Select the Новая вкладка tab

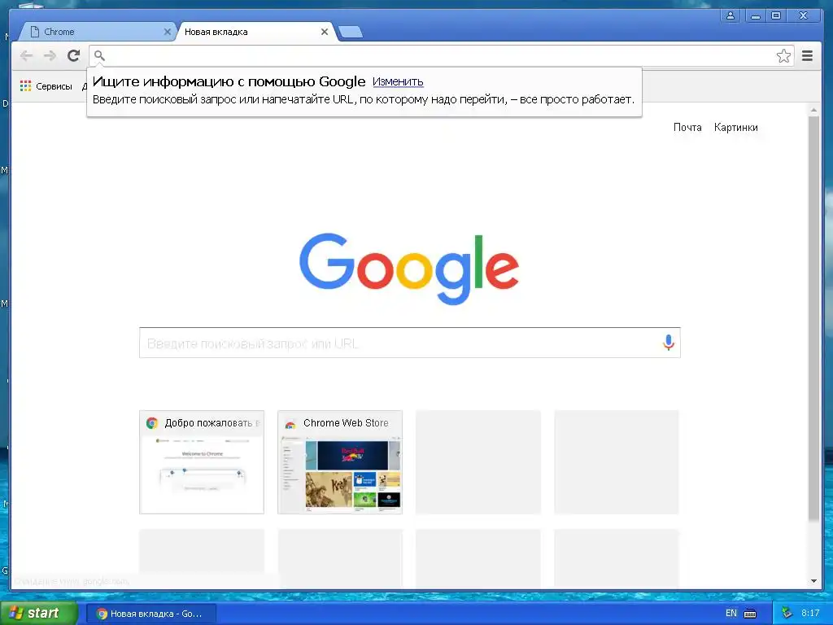[255, 32]
